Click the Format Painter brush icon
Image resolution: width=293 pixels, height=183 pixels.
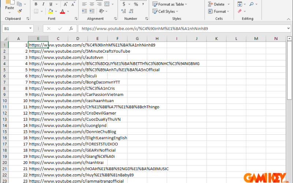pyautogui.click(x=19, y=11)
